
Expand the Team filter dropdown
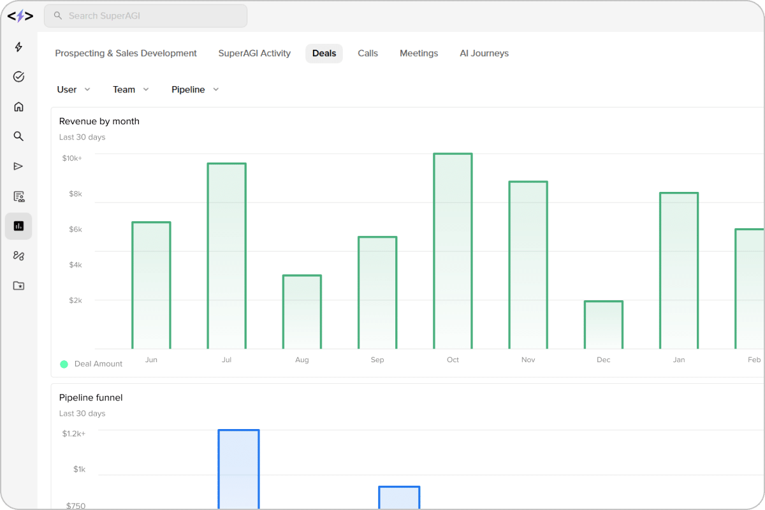(131, 90)
